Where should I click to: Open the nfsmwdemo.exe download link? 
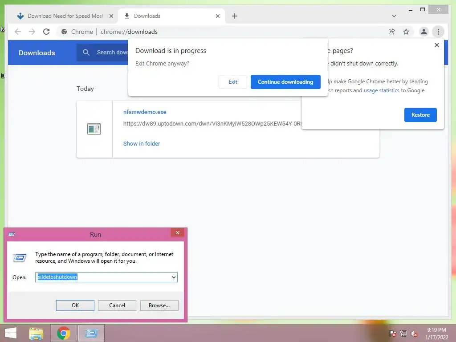[145, 112]
